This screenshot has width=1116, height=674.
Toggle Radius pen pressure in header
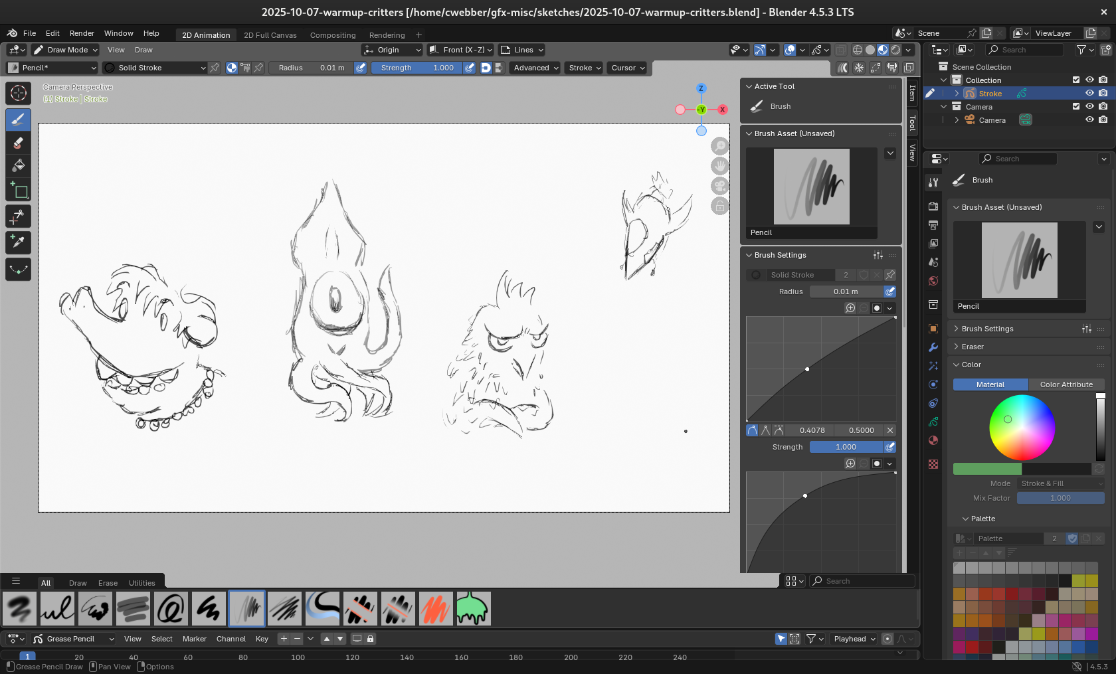[x=360, y=68]
